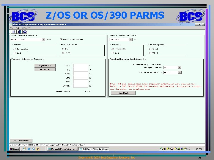Open the Help menu
214x160 pixels.
point(18,28)
